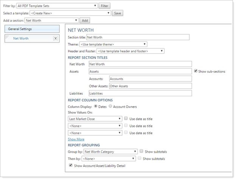The height and width of the screenshot is (180, 236).
Task: Toggle the Show sub-sections checkbox
Action: point(195,71)
